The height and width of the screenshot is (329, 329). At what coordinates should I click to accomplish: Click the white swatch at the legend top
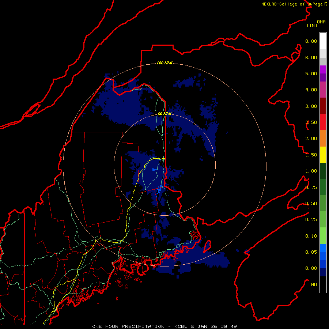click(x=323, y=41)
